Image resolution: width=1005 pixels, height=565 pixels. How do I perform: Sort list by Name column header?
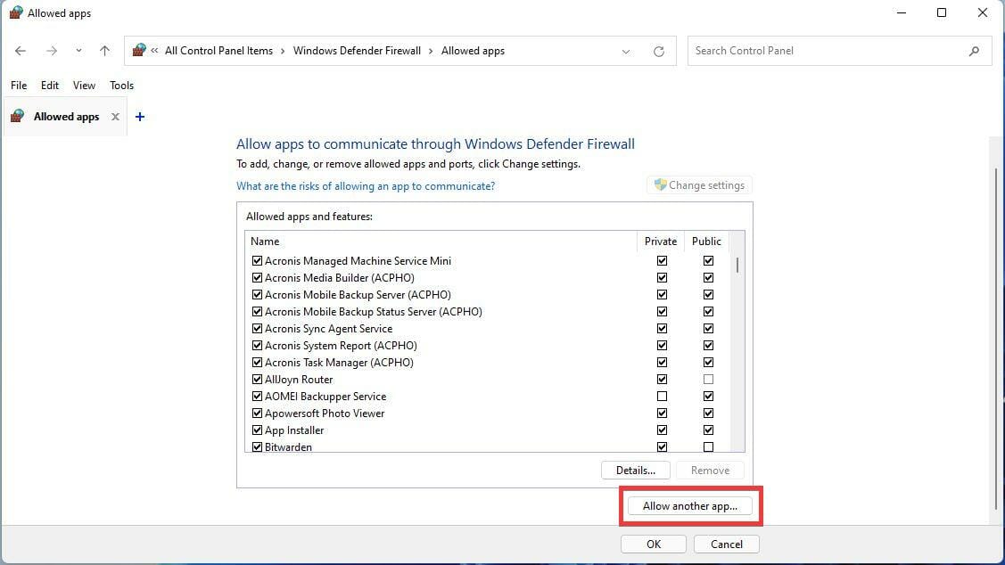441,242
